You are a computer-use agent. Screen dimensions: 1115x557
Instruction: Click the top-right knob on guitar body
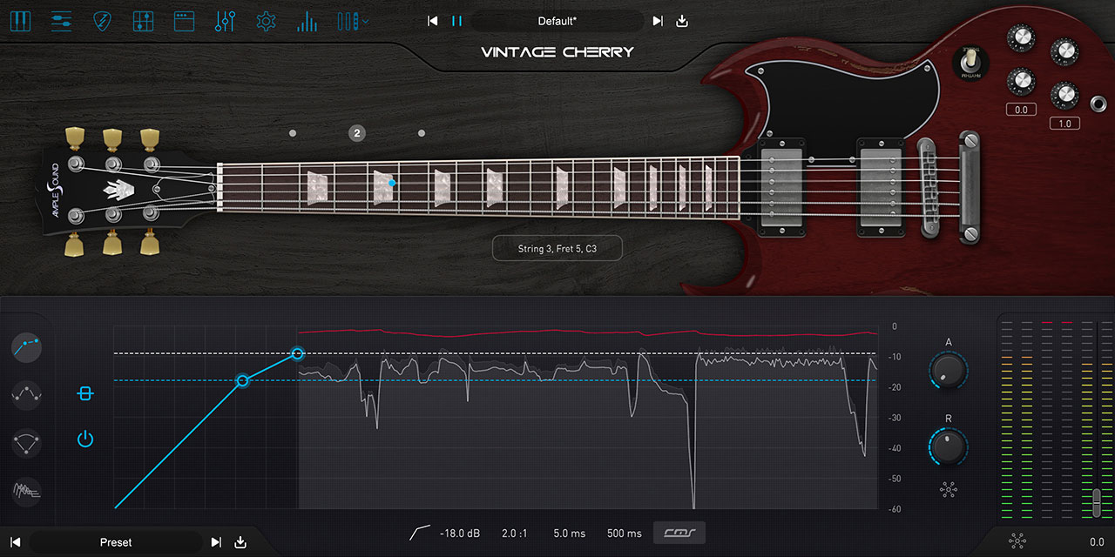click(1064, 51)
